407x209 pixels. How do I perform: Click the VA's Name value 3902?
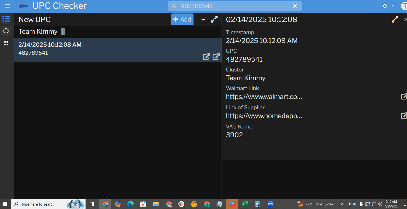click(x=234, y=135)
